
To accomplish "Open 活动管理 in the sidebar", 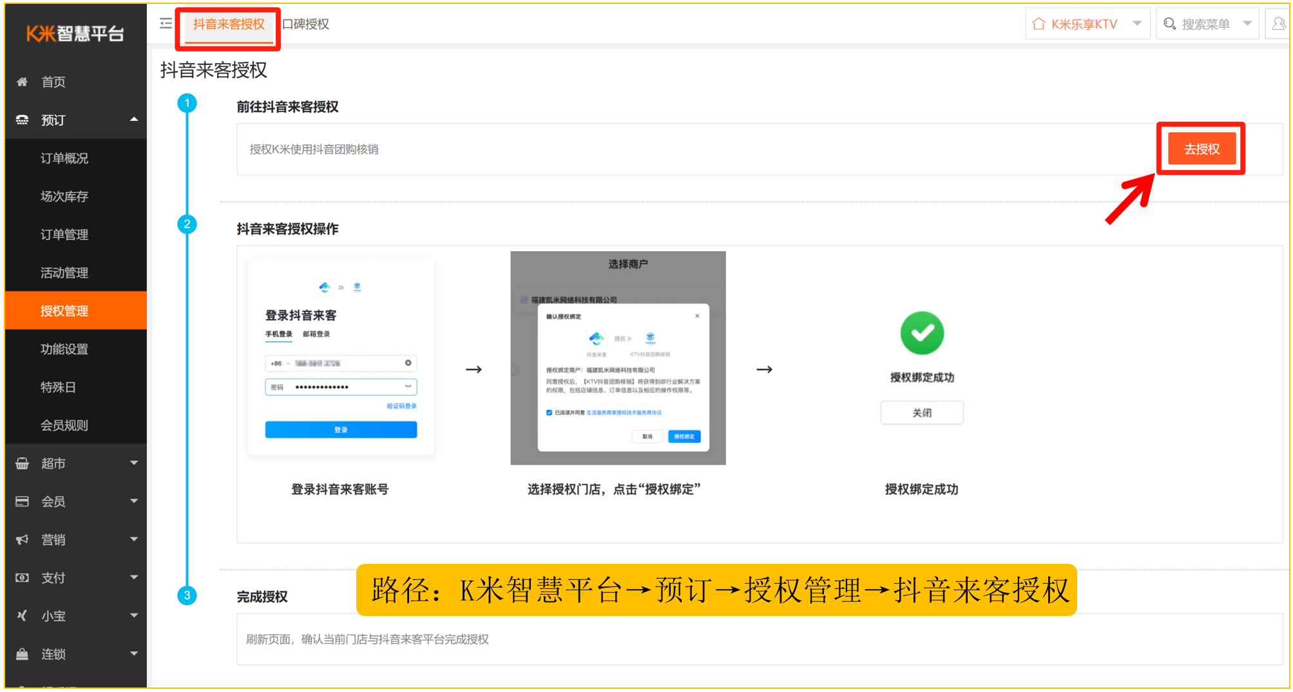I will pos(76,272).
